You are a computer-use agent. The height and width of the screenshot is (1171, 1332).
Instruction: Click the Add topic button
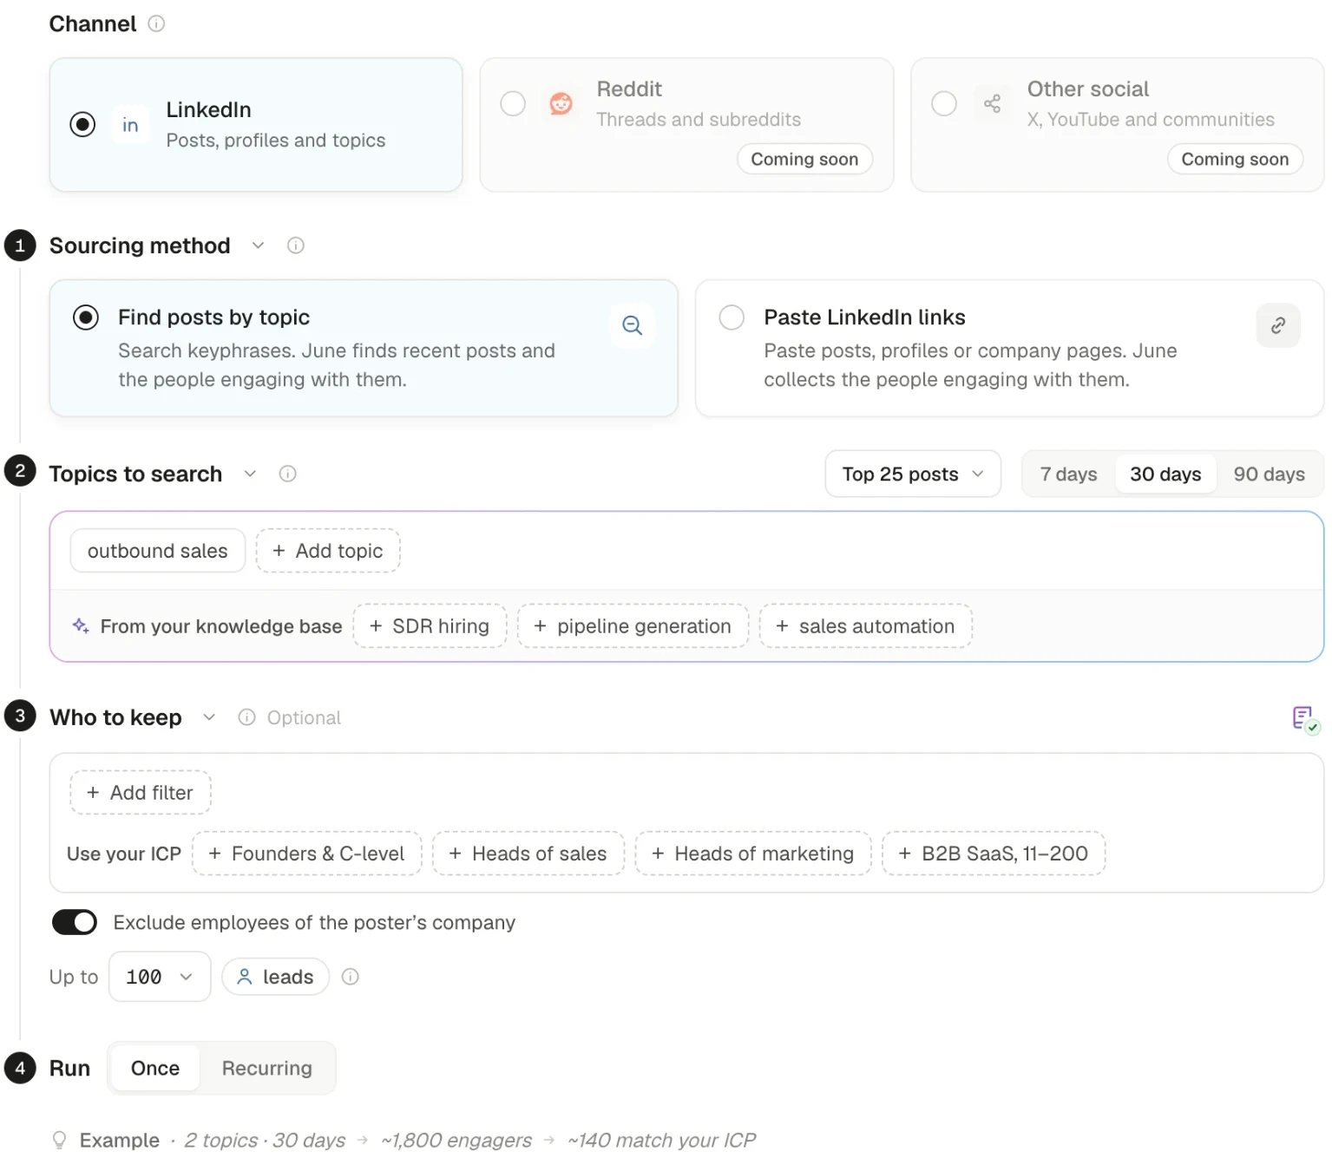coord(328,551)
